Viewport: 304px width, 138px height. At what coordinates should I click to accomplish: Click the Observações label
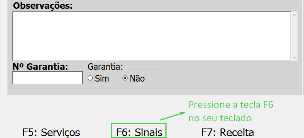click(42, 6)
